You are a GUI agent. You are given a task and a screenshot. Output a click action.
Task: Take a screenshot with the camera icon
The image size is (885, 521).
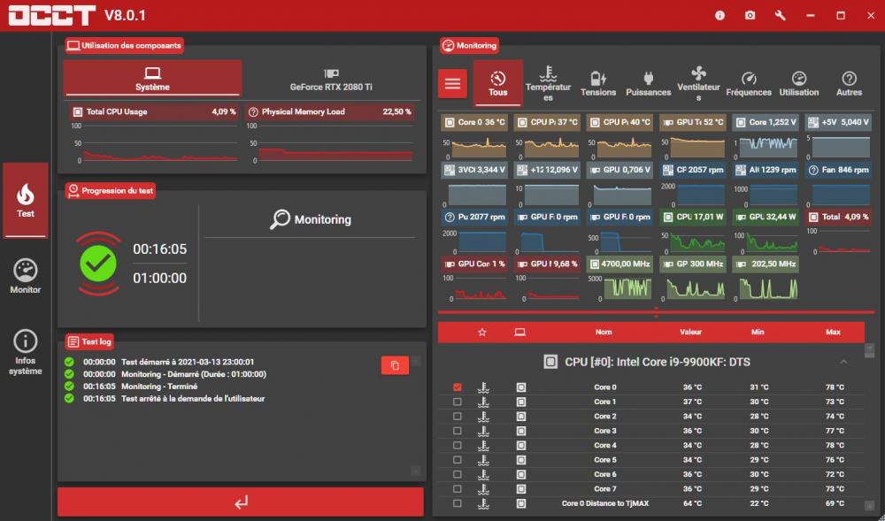pyautogui.click(x=750, y=15)
